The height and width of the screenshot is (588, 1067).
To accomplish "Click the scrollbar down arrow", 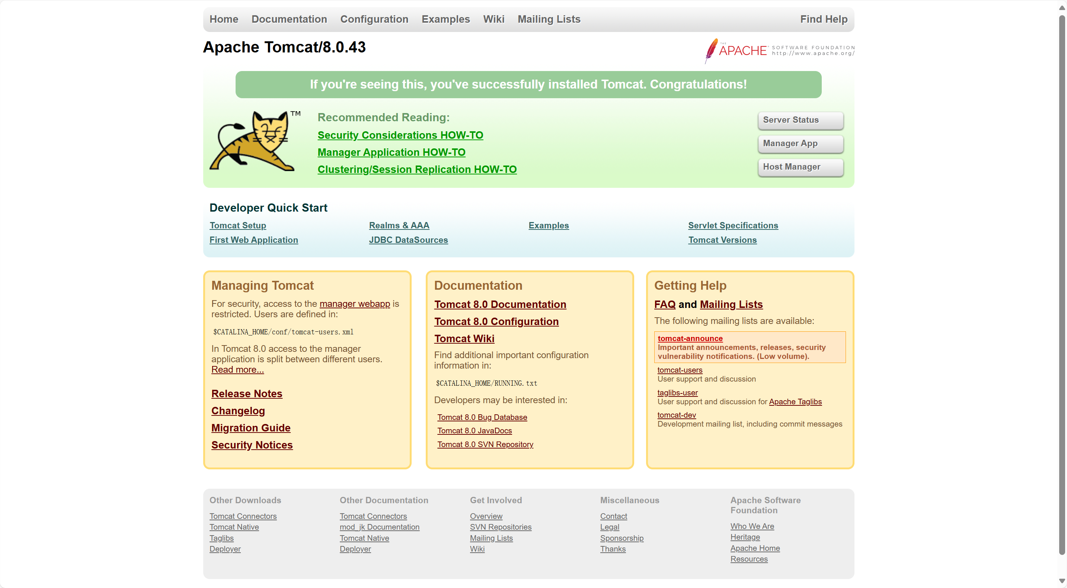I will click(x=1062, y=581).
